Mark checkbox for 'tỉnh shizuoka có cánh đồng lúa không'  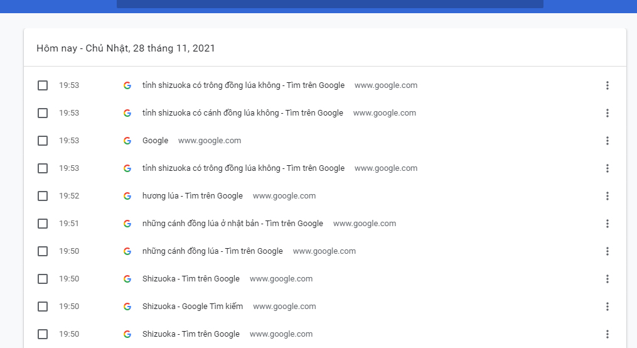[x=43, y=113]
